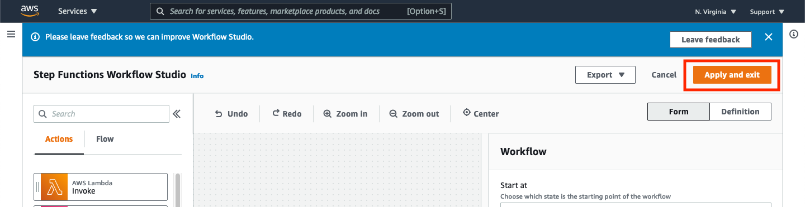Screen dimensions: 805x207
Task: Switch to the Actions tab
Action: [x=59, y=139]
